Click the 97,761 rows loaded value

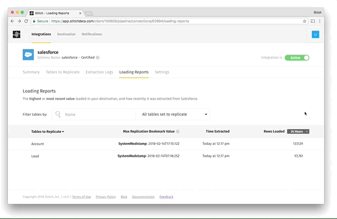coord(299,156)
